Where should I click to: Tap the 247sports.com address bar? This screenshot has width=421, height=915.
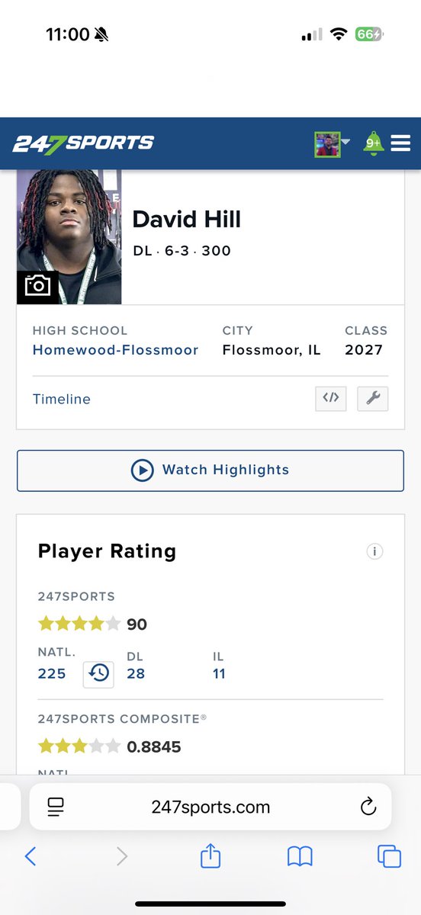(210, 807)
